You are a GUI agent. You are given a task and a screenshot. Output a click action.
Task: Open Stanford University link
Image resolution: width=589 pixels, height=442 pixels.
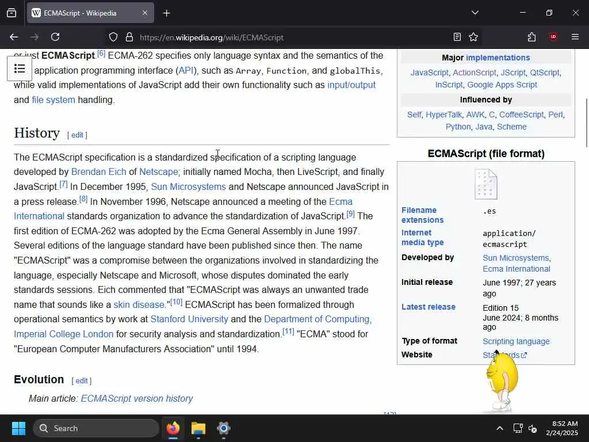[x=189, y=319]
